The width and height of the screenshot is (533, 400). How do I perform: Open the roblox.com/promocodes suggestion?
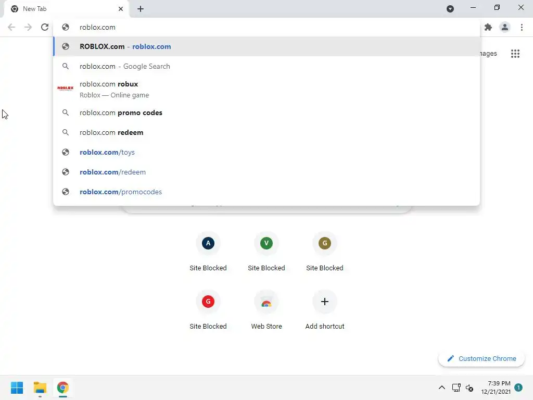pyautogui.click(x=266, y=192)
